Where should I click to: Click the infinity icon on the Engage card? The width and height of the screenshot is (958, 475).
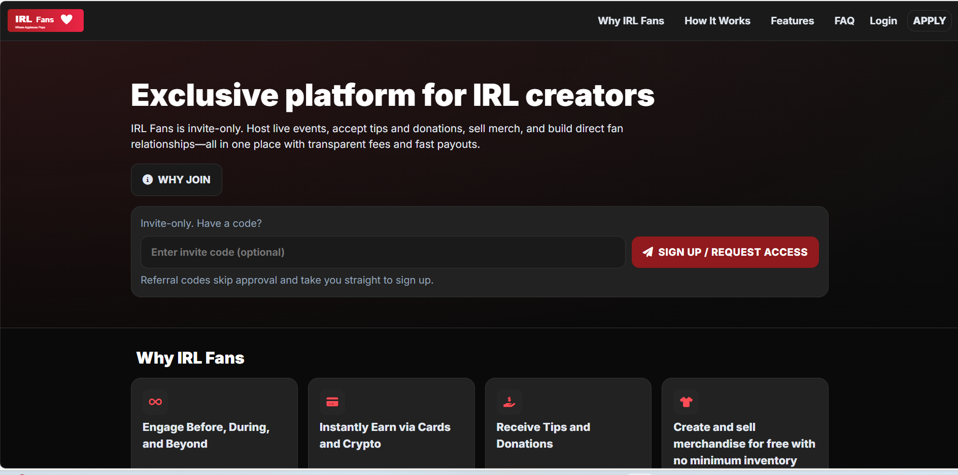(155, 402)
